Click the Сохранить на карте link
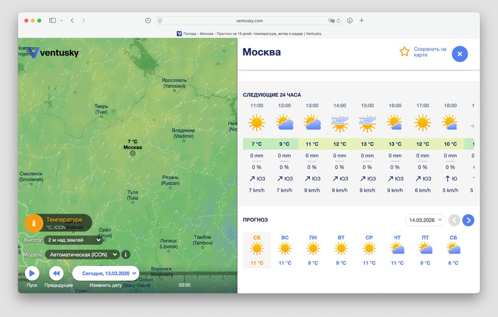 coord(430,51)
